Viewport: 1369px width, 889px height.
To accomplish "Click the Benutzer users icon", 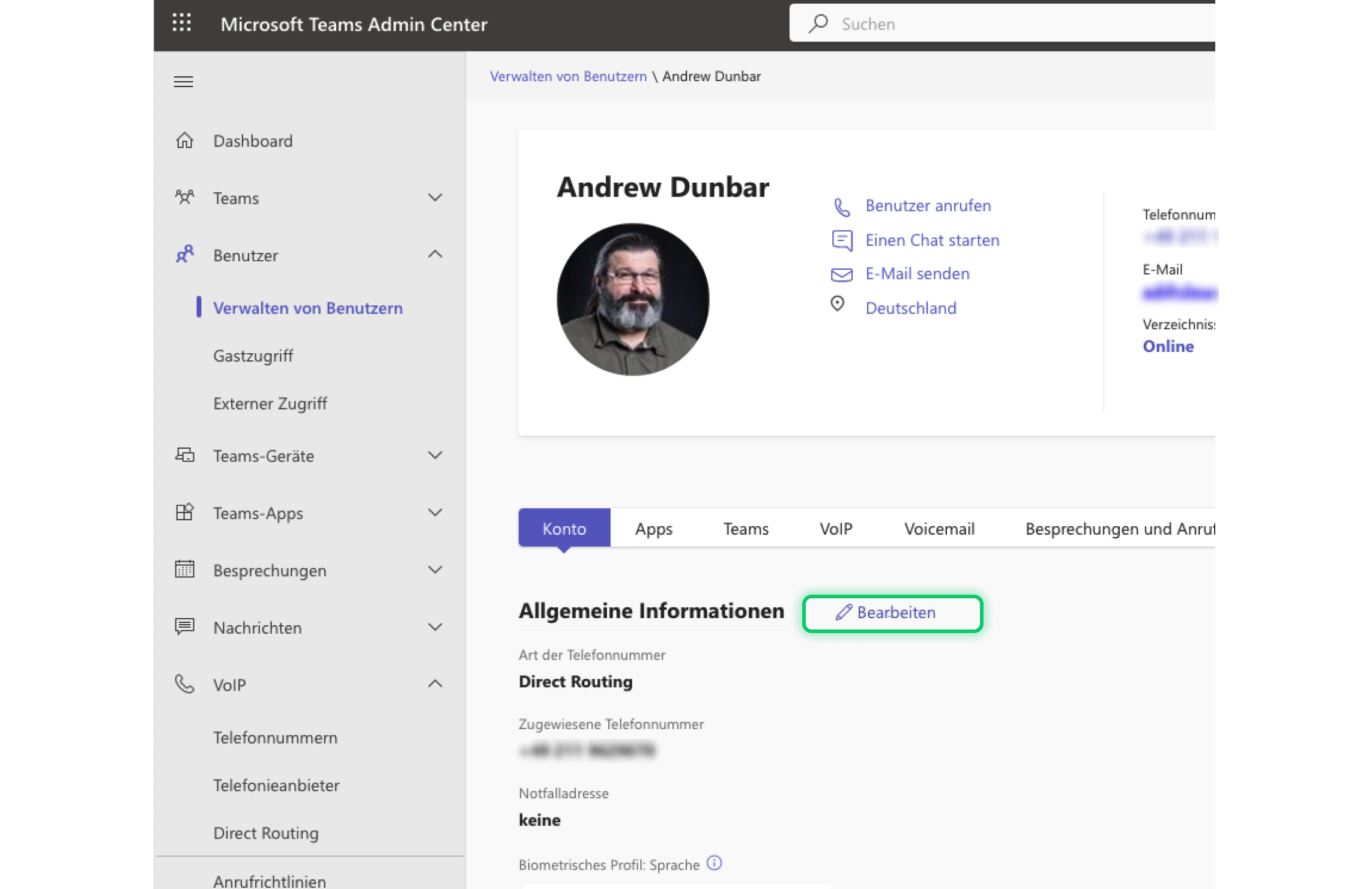I will pyautogui.click(x=184, y=255).
